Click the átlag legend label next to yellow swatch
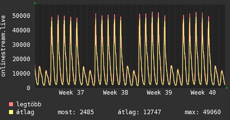230x120 pixels. 25,112
